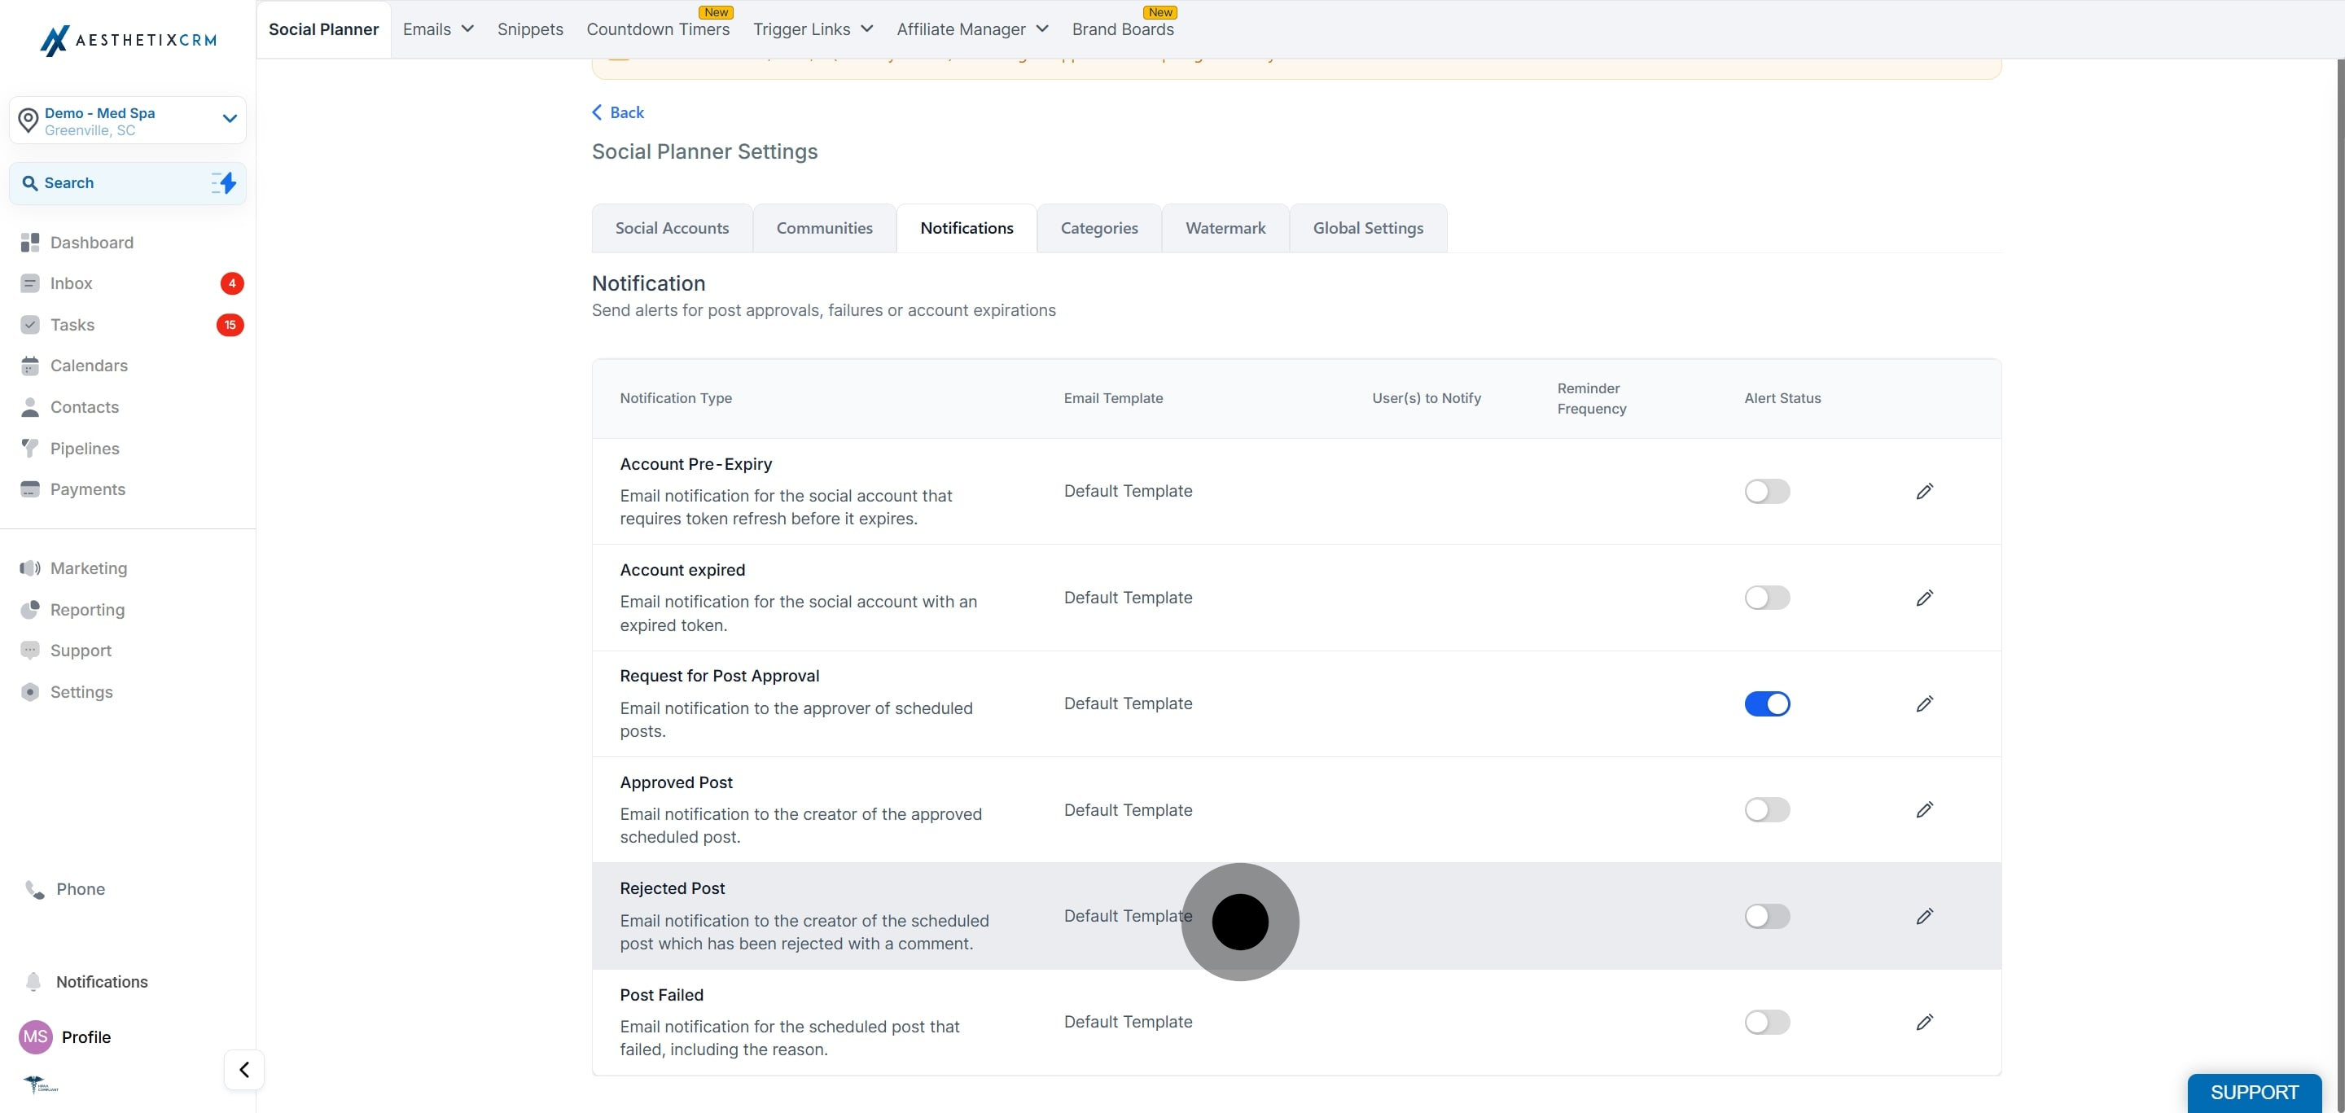Edit the Account Pre-Expiry notification pencil icon
Viewport: 2345px width, 1113px height.
point(1923,492)
